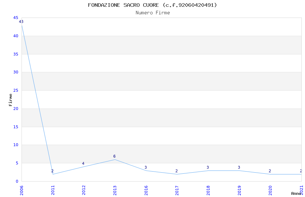Select the 2006 x-axis year label
The width and height of the screenshot is (305, 197).
[x=22, y=191]
